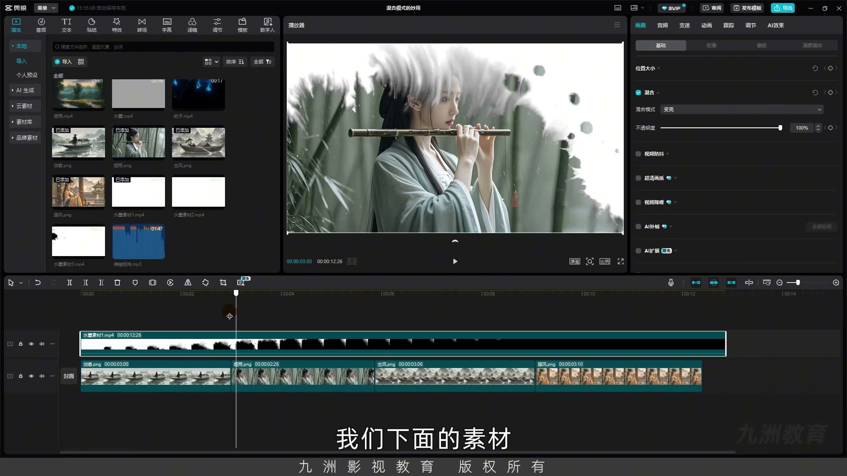Screen dimensions: 847x476
Task: Open the player hamburger menu
Action: pyautogui.click(x=617, y=25)
